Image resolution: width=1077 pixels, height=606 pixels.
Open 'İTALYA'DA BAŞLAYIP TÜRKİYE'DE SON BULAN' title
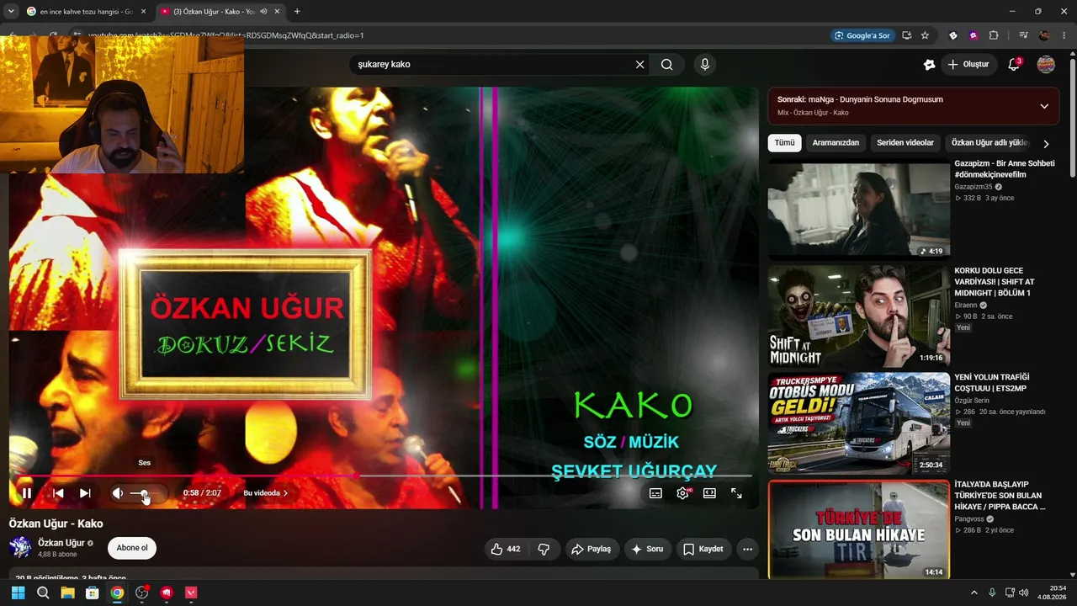pyautogui.click(x=1000, y=496)
